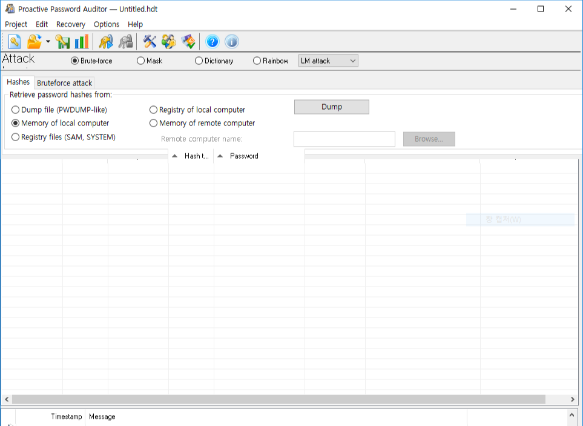Close the Proactive Password Auditor window
The image size is (583, 426).
pos(568,9)
